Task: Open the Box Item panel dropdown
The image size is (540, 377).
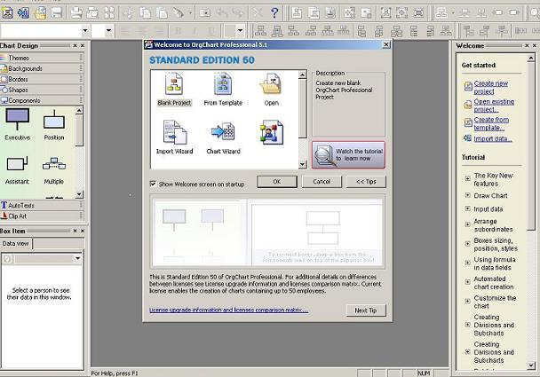Action: [78, 258]
